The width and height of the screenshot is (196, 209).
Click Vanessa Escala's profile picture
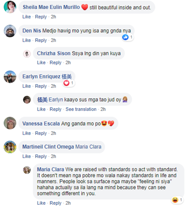(x=10, y=123)
